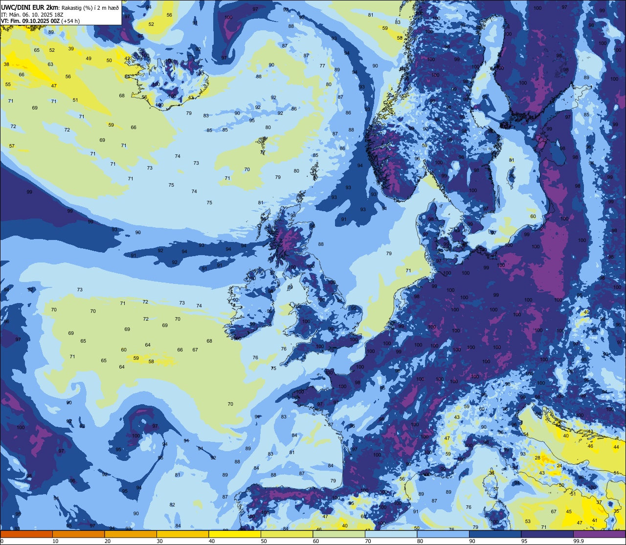
Task: Click the legend tick label '10'
Action: [x=55, y=541]
